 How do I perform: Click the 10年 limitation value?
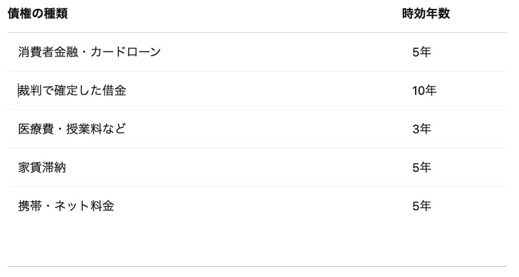tap(424, 91)
